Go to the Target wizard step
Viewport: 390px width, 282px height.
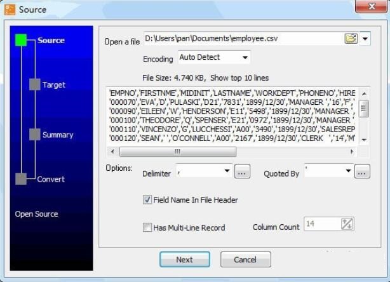(54, 85)
